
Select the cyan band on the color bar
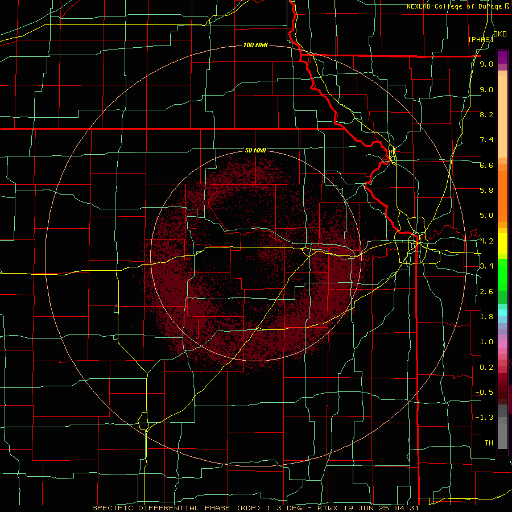coord(502,313)
